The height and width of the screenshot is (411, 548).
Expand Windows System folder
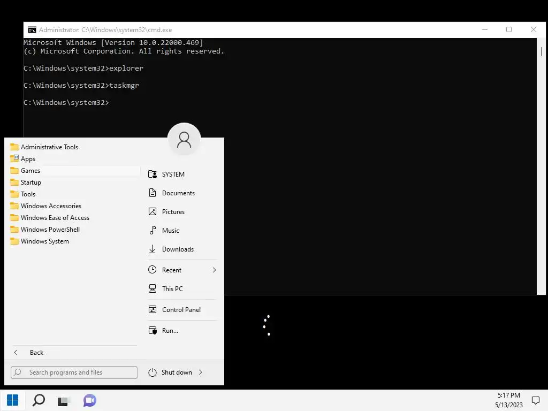click(x=45, y=241)
